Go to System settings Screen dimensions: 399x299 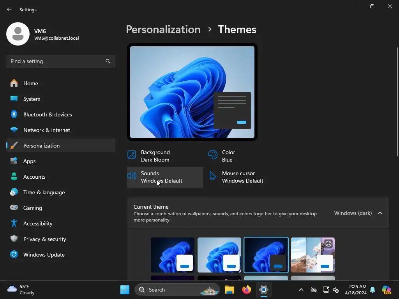[60, 99]
